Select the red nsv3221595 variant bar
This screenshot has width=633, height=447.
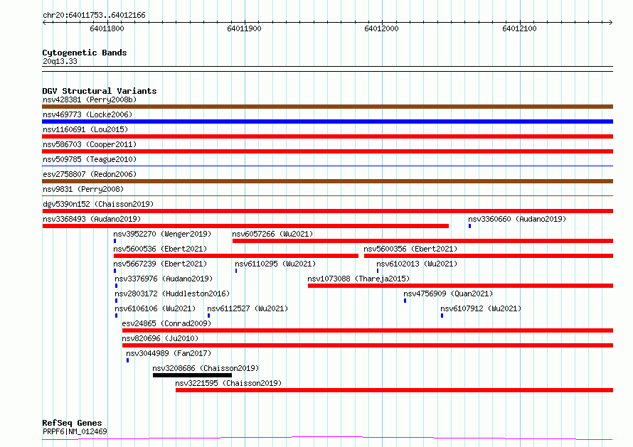(x=395, y=390)
